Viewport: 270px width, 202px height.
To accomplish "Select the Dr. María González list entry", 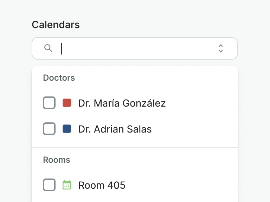I will [x=135, y=103].
